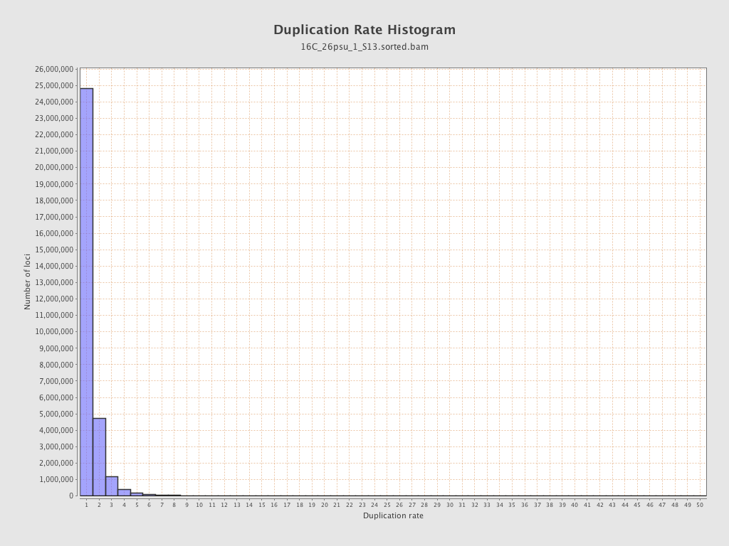
Task: Click the bar at duplication rate 3
Action: click(x=112, y=486)
